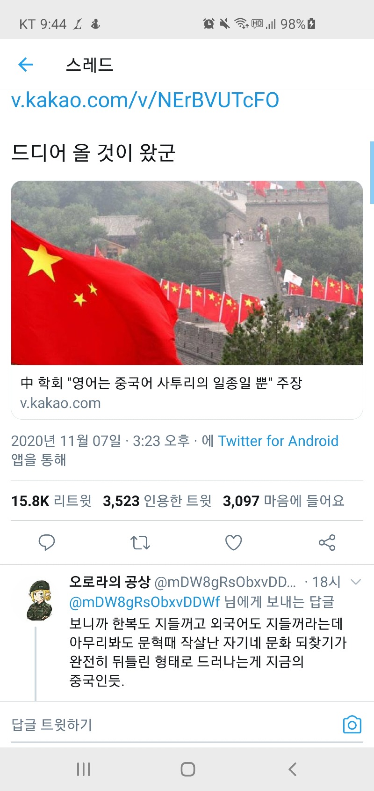Tap the share icon under the tweet
Viewport: 374px width, 791px height.
[327, 542]
